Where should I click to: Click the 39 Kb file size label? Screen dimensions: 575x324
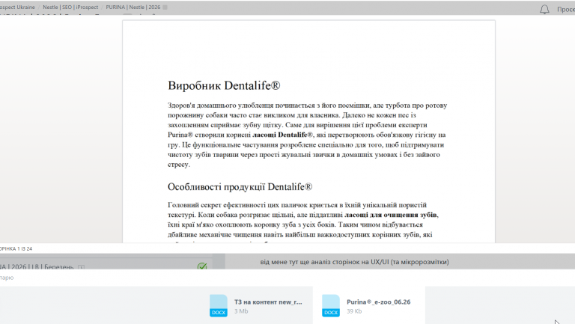(x=354, y=311)
